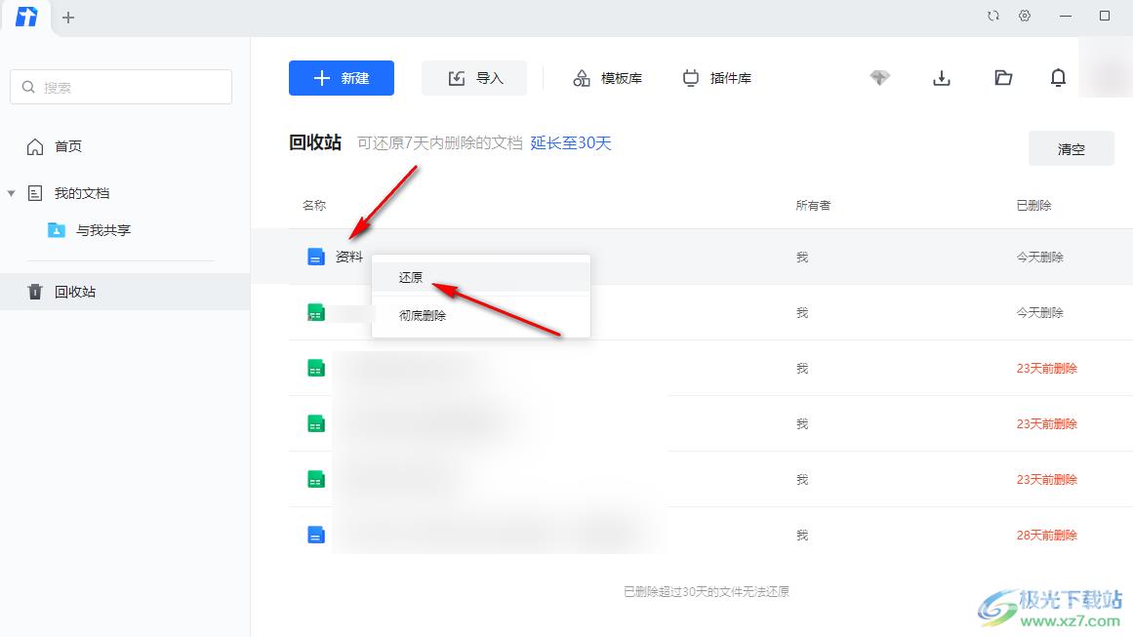Screen dimensions: 1133x637
Task: Click 今天删除 in the 资料 row
Action: pos(1039,258)
